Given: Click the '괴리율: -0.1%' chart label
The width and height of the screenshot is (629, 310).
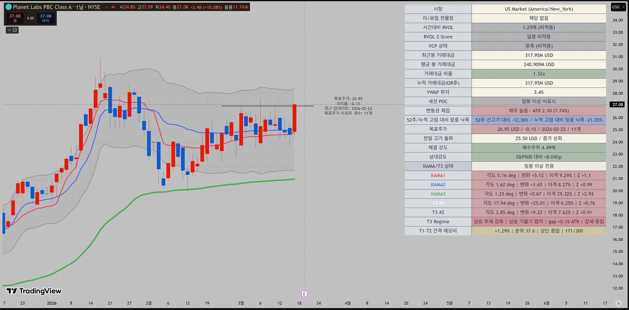Looking at the screenshot, I should point(348,104).
